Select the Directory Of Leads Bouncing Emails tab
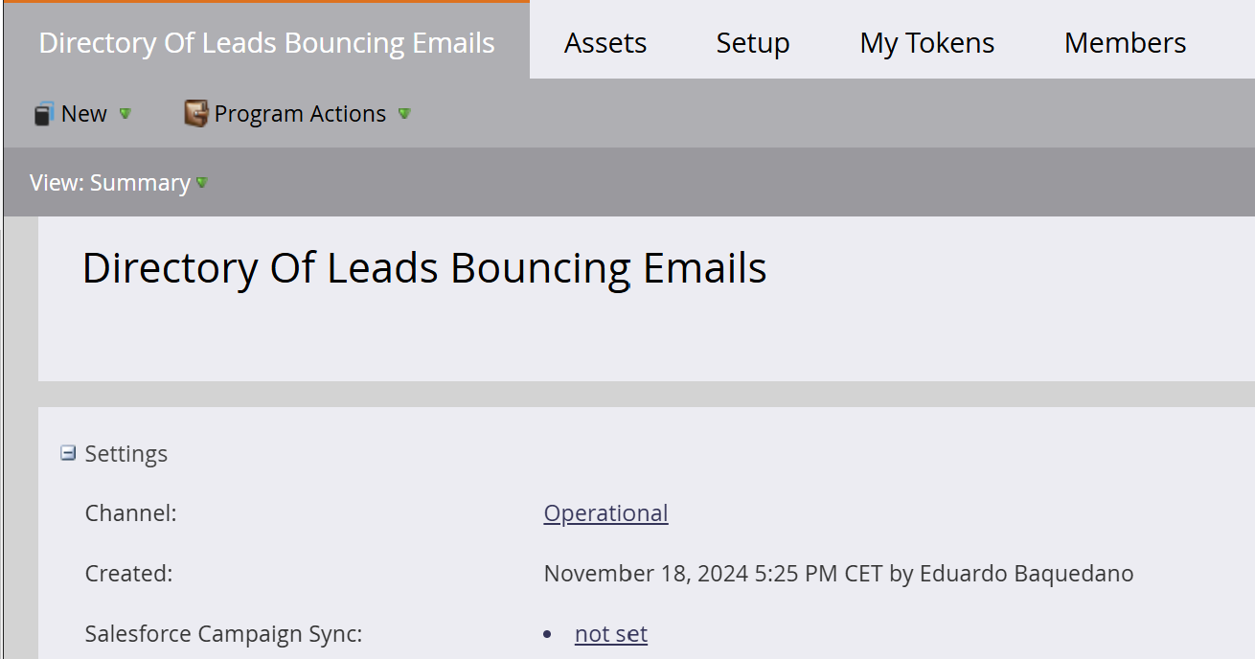The image size is (1255, 659). (266, 43)
